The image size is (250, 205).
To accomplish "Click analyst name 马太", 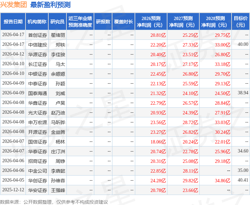I will tap(60, 64).
